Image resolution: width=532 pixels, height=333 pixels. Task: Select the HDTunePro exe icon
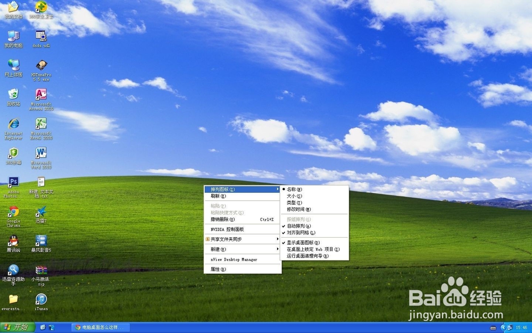[41, 70]
